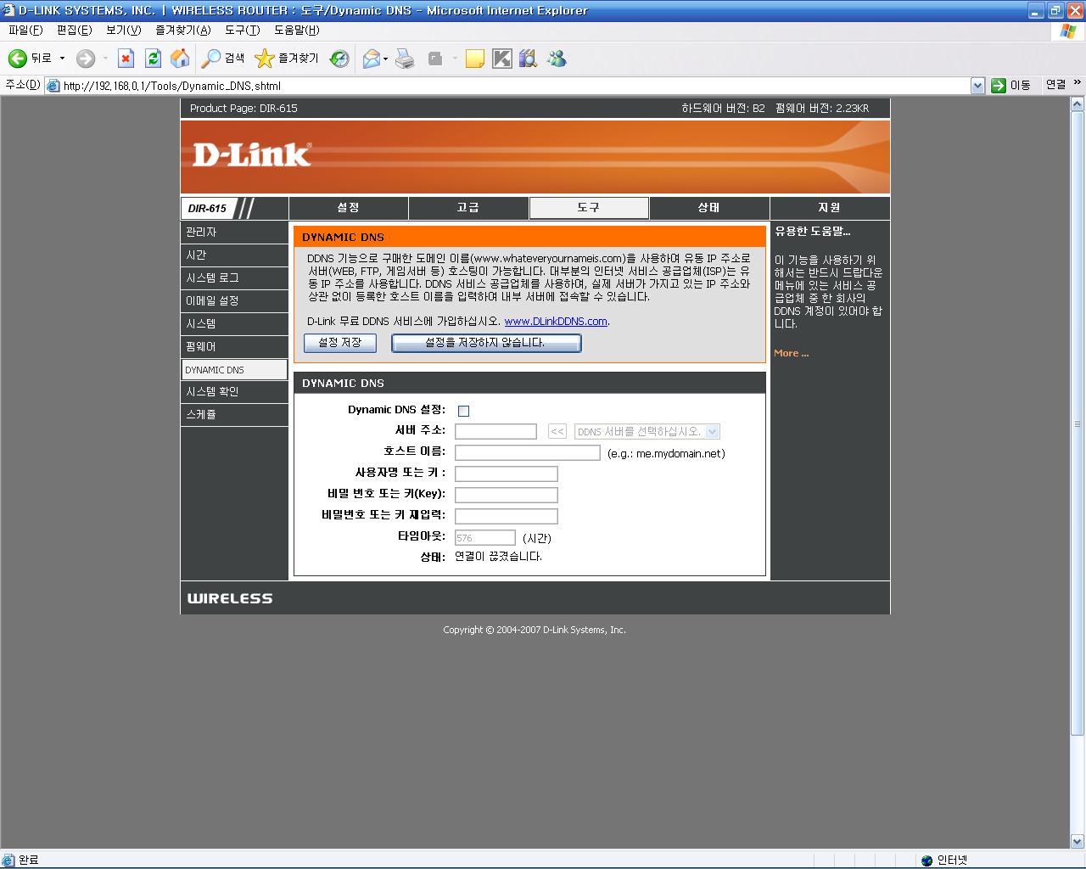Click the vertical scrollbar down arrow

coord(1078,841)
